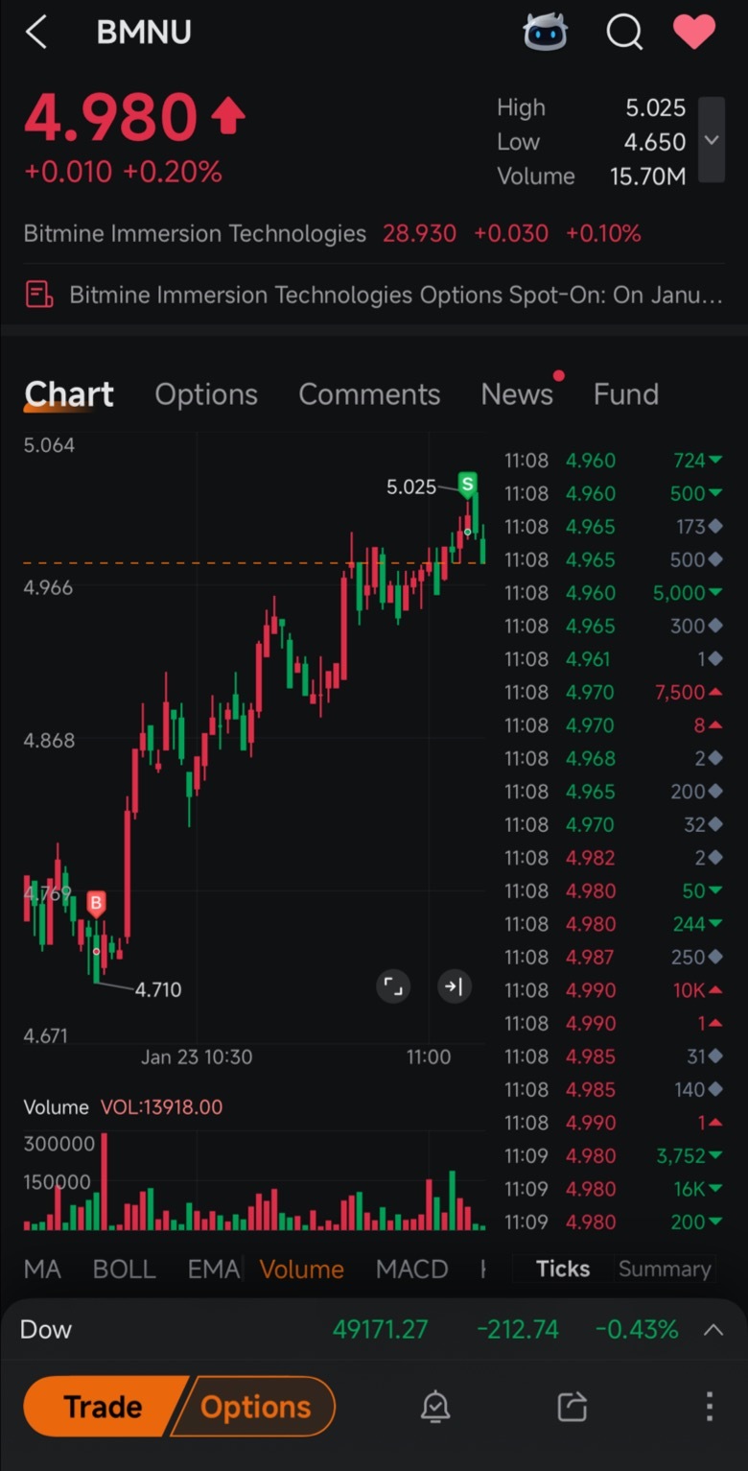Screen dimensions: 748x1471
Task: Tap the 4.968 tick price
Action: 591,758
